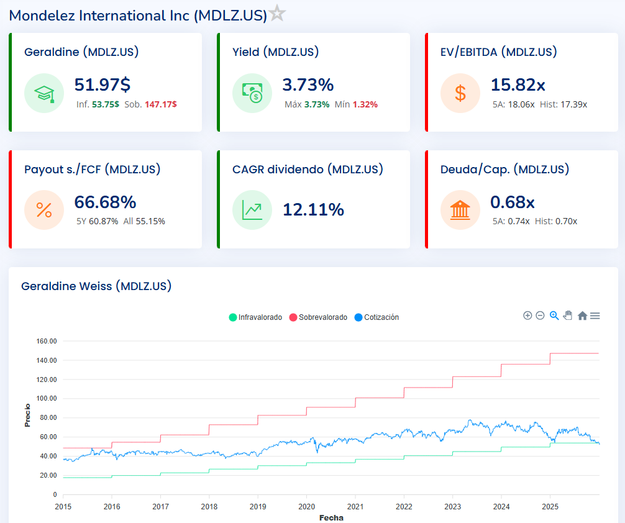Click the chart growth icon on CAGR dividendo card
The width and height of the screenshot is (625, 523).
point(252,210)
